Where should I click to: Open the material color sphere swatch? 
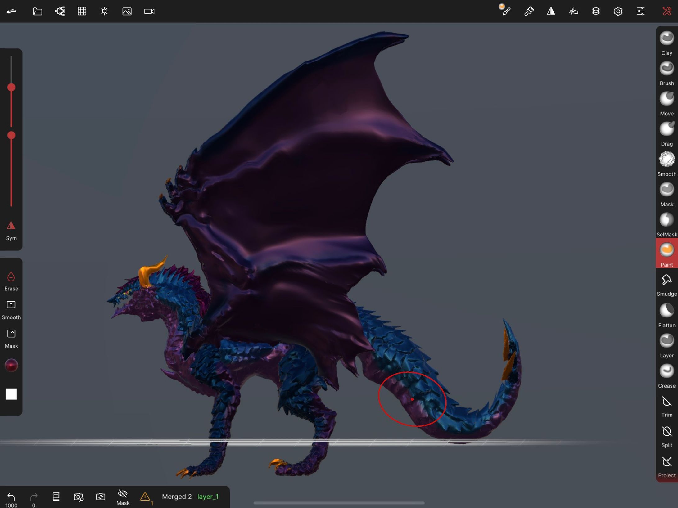pyautogui.click(x=11, y=365)
